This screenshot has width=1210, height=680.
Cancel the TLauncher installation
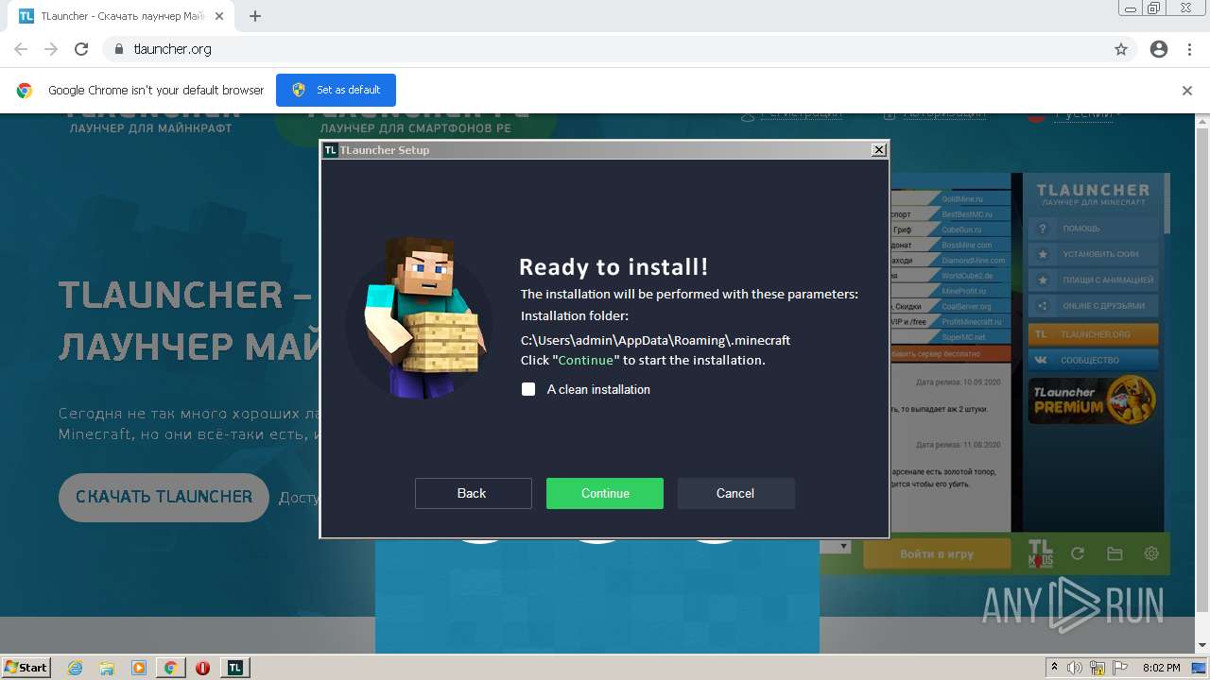pos(735,493)
